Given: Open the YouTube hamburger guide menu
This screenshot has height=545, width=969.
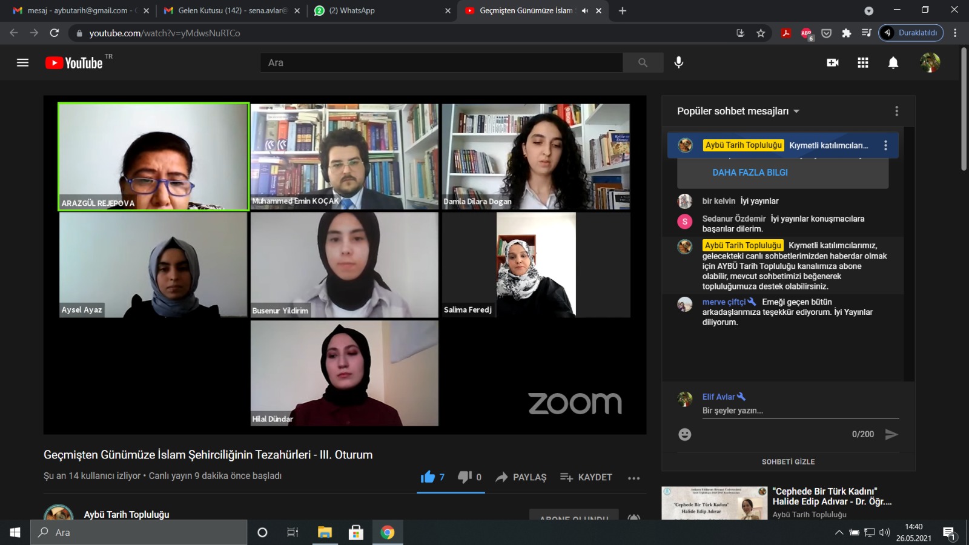Looking at the screenshot, I should coord(22,62).
